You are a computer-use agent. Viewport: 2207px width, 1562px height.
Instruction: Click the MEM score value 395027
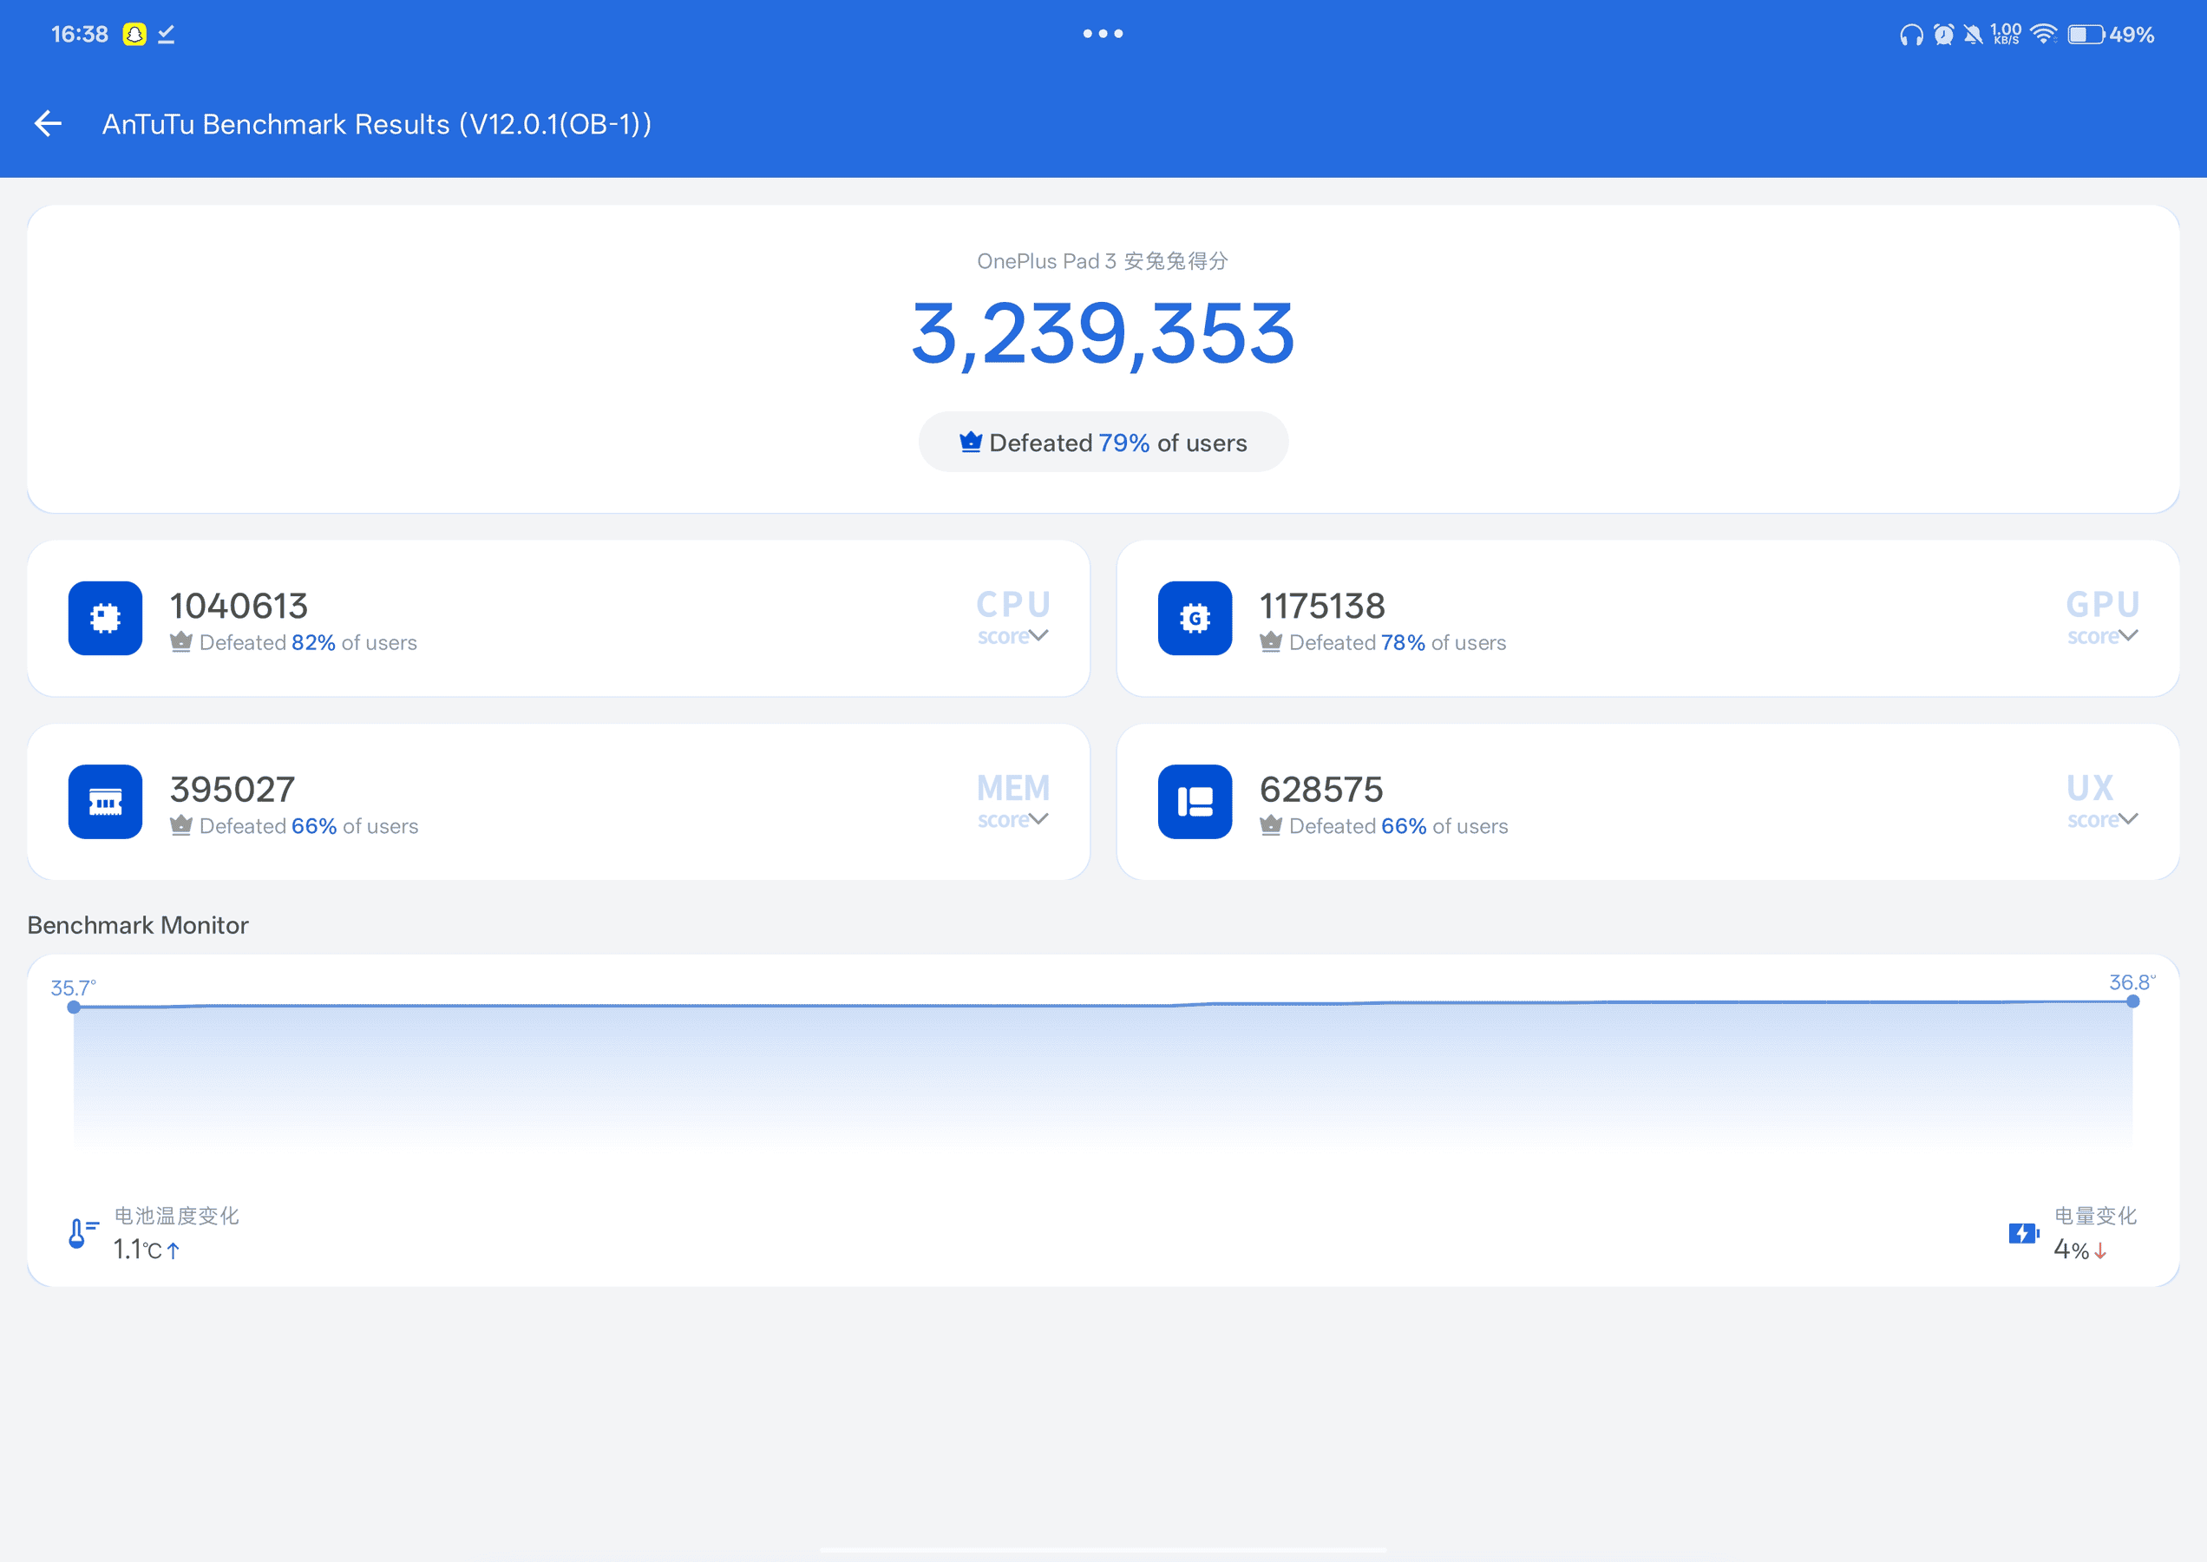[232, 790]
